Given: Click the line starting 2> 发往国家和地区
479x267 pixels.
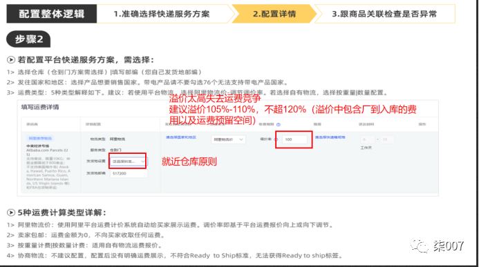Looking at the screenshot, I should coord(147,82).
